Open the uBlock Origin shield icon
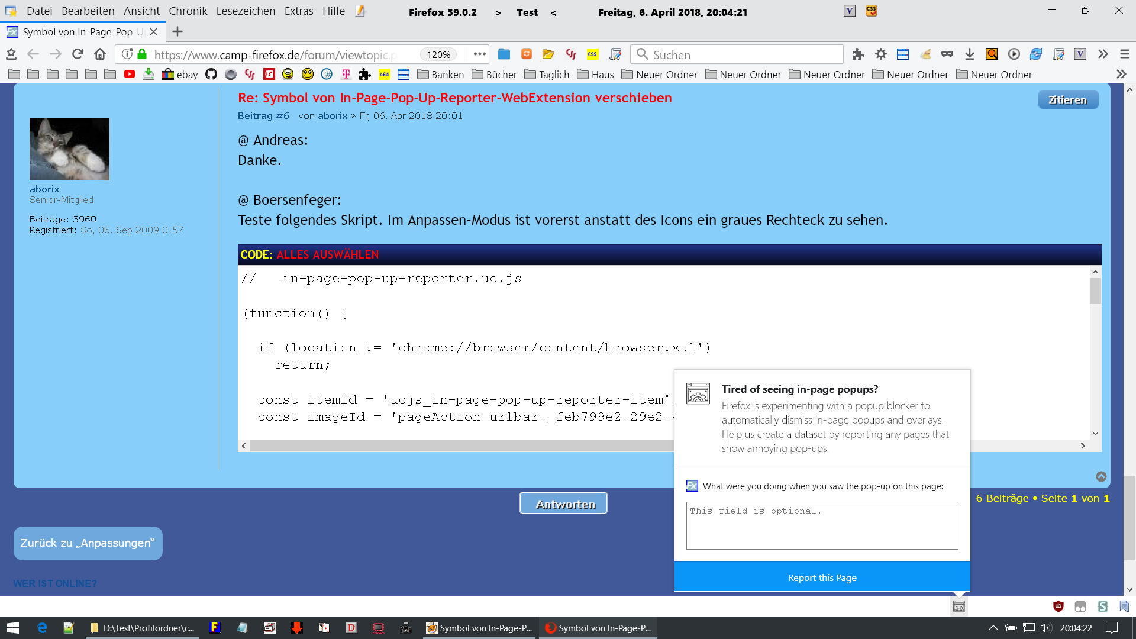 point(1058,606)
